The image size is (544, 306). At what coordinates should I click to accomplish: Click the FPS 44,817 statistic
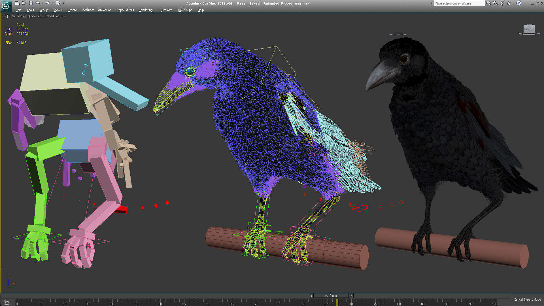pyautogui.click(x=21, y=43)
